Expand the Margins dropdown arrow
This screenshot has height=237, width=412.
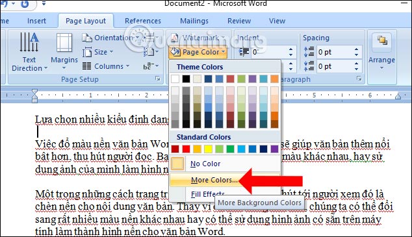click(64, 68)
